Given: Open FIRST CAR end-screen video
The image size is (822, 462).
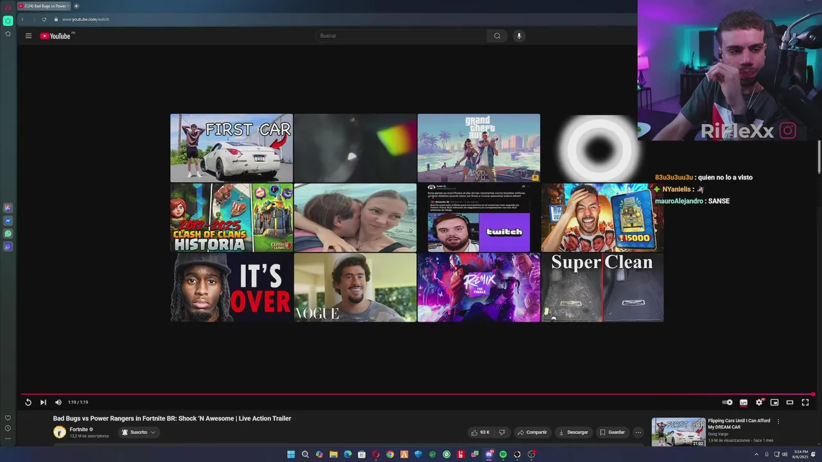Looking at the screenshot, I should tap(231, 148).
